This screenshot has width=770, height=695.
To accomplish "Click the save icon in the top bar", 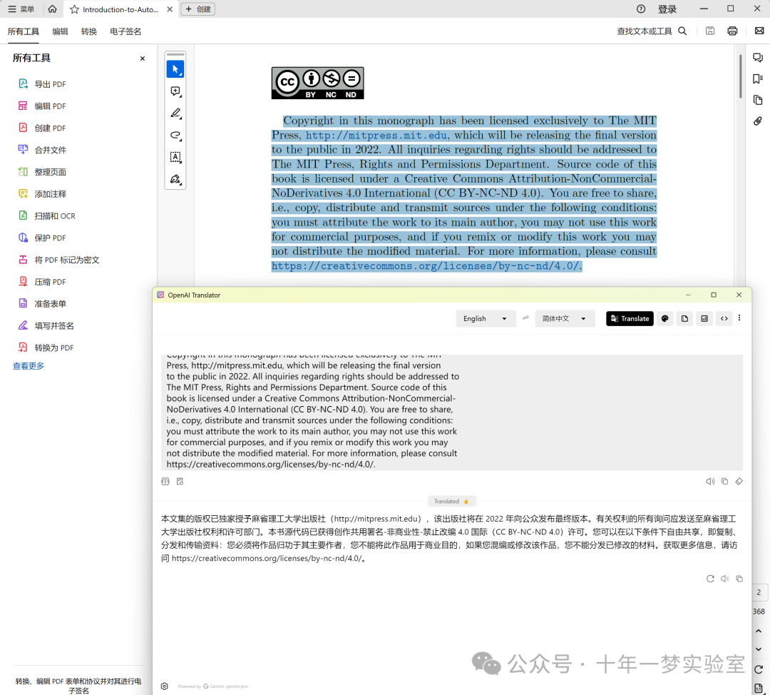I will 710,31.
